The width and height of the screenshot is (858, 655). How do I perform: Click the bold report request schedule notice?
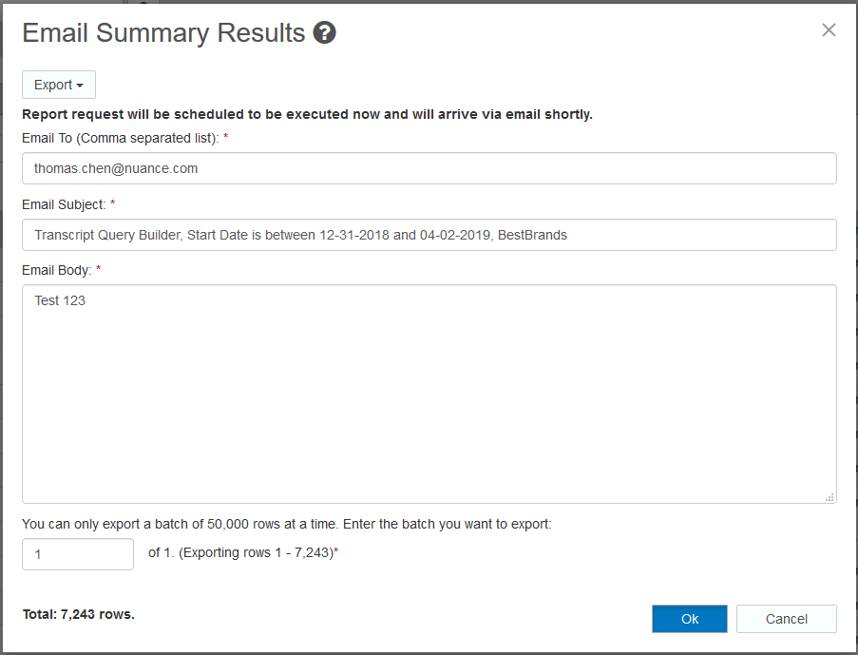(x=307, y=114)
